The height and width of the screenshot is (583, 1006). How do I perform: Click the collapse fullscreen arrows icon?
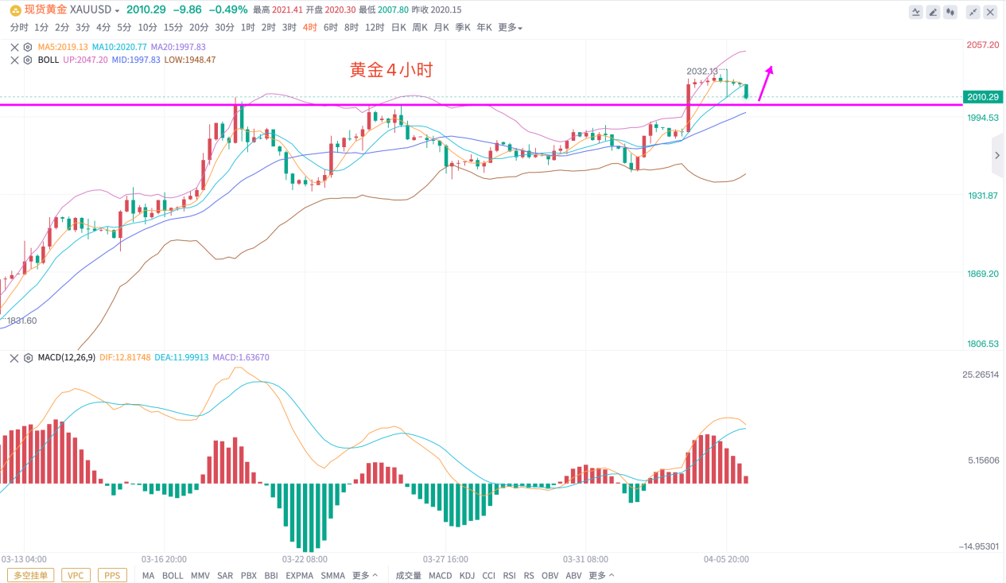tap(973, 12)
